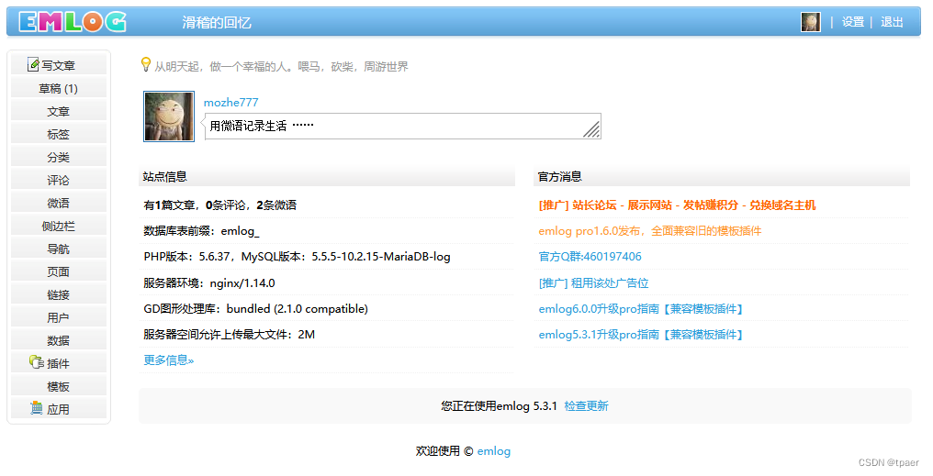The image size is (933, 476).
Task: Click the 服务器环境：nginx/1.14.0 text
Action: [208, 282]
